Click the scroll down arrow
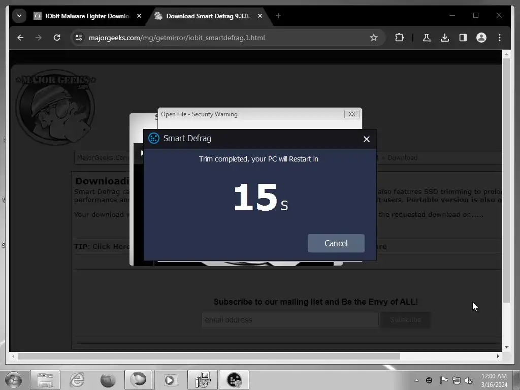The image size is (520, 390). (x=506, y=347)
